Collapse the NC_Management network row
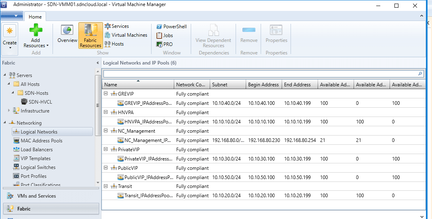The image size is (432, 219). click(105, 131)
